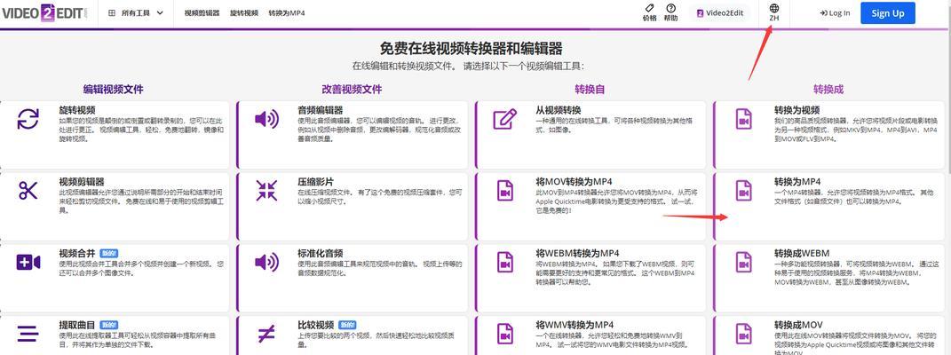
Task: Open the 视频合并 card title
Action: tap(77, 253)
